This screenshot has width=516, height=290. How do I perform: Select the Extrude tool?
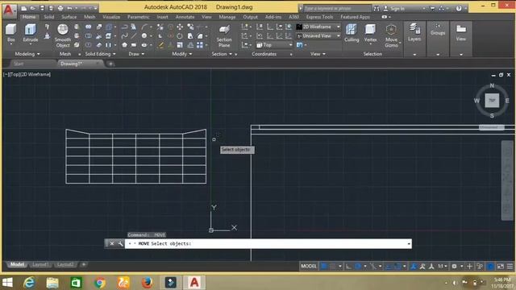coord(31,33)
